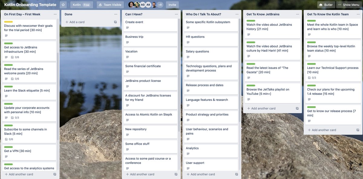Screen dimensions: 363x179
Task: Click the AG member avatar
Action: pyautogui.click(x=142, y=5)
